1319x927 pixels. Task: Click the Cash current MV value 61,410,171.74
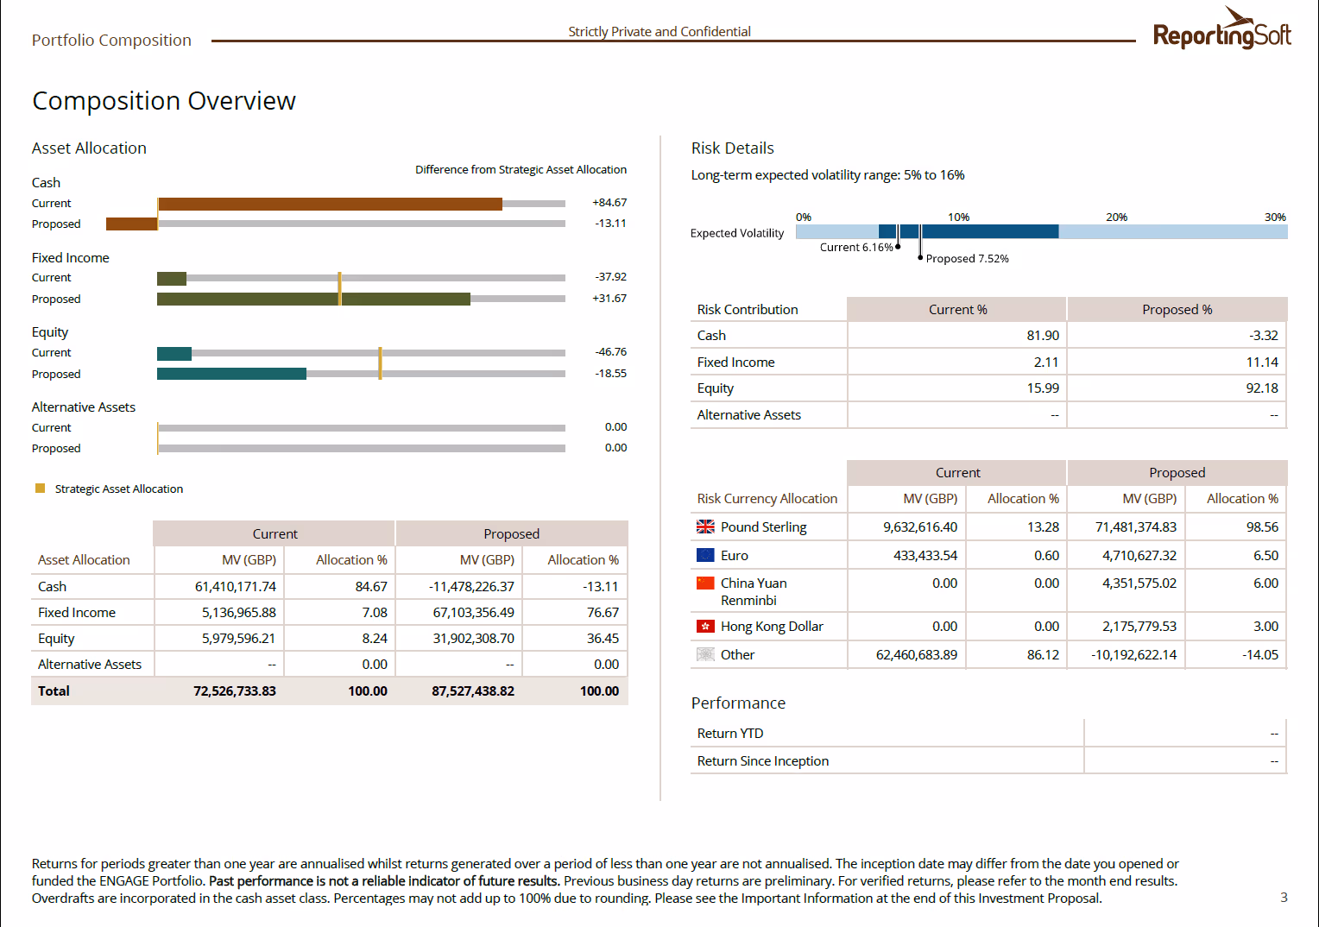click(236, 586)
